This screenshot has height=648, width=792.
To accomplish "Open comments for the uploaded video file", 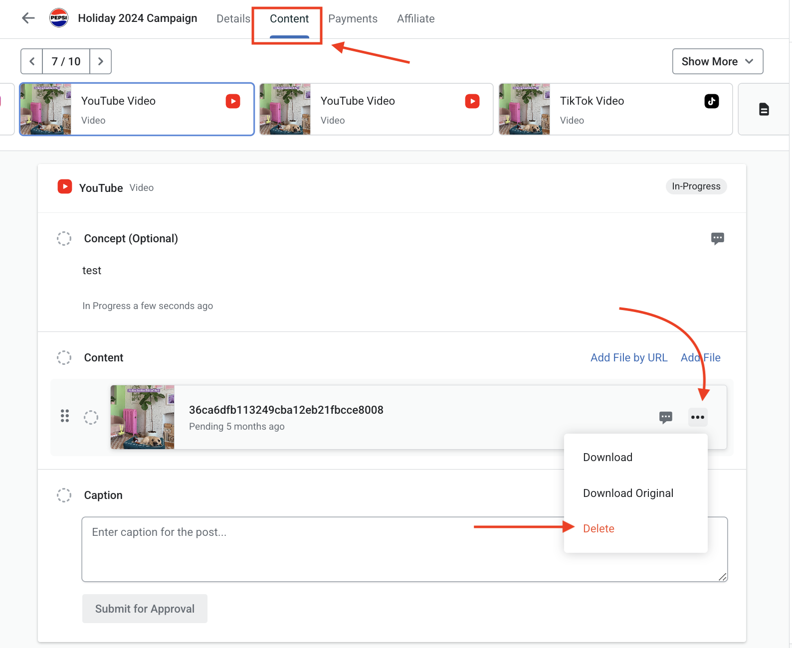I will coord(665,417).
